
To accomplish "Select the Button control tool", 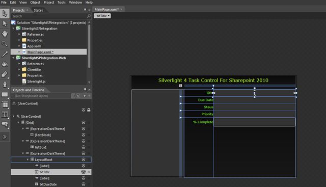I will click(x=5, y=124).
